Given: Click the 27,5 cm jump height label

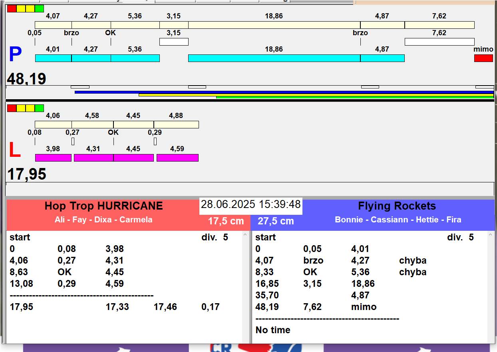Looking at the screenshot, I should tap(276, 221).
